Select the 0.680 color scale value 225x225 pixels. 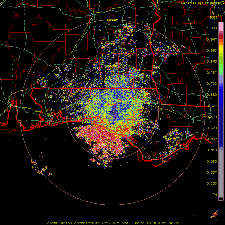212,95
